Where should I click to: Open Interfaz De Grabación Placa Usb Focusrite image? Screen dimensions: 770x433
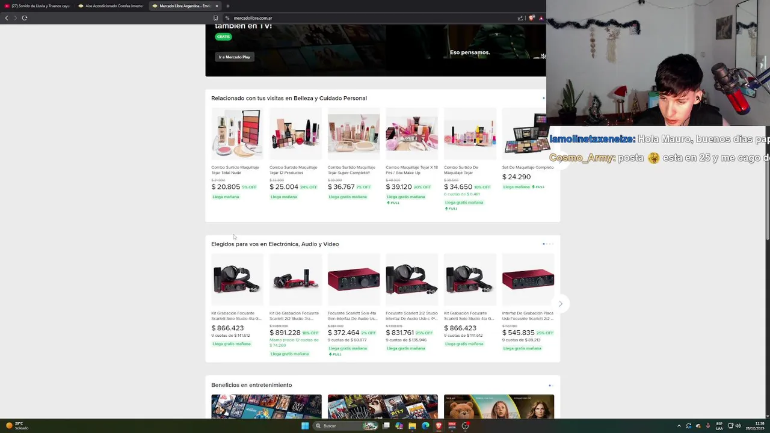pos(528,280)
